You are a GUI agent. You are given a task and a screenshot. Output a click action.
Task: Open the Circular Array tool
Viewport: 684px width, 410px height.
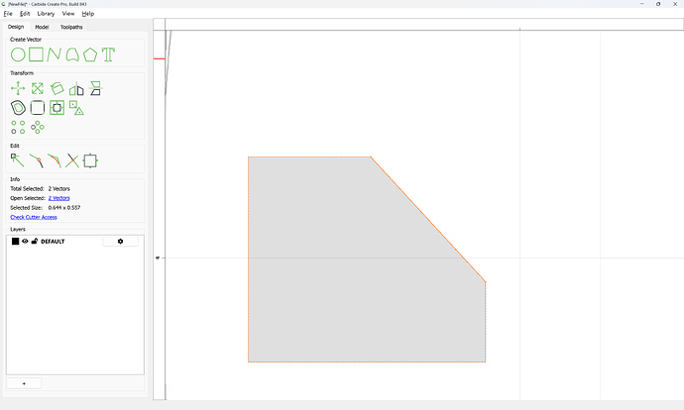pos(38,127)
